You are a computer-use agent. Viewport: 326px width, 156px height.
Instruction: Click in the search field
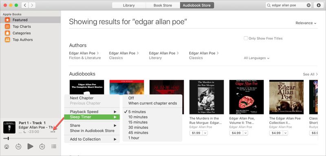[289, 5]
